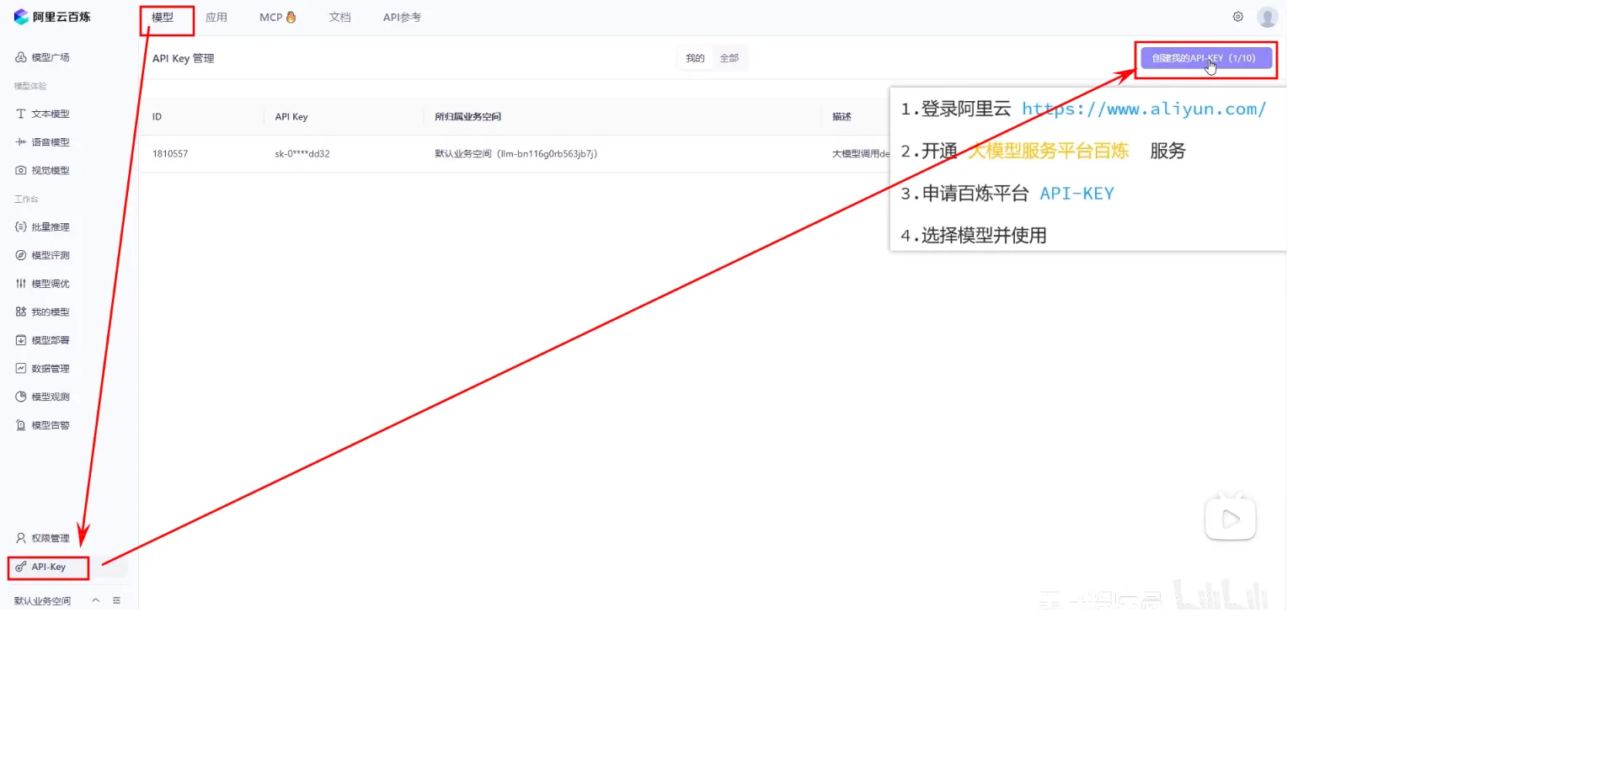Click the bilibili play button overlay
This screenshot has height=762, width=1608.
1230,519
